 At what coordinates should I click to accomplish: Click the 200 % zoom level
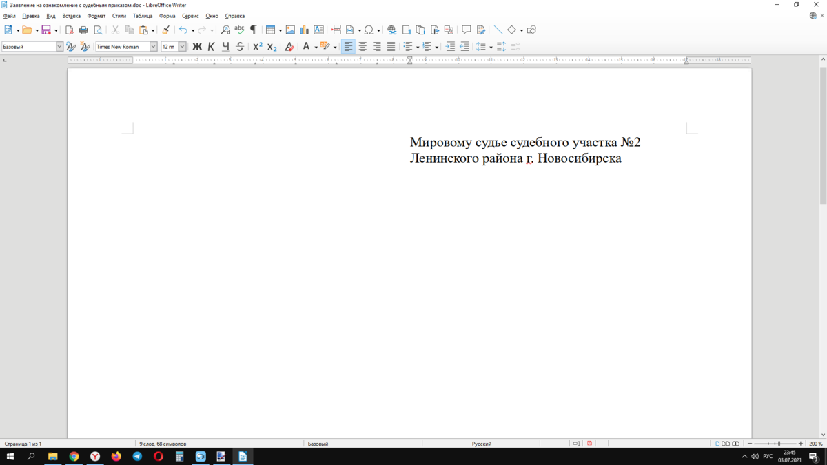point(815,444)
